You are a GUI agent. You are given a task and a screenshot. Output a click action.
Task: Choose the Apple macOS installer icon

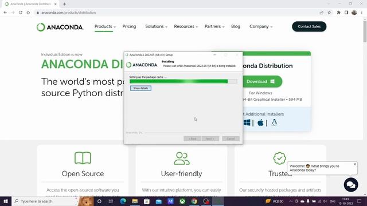click(x=260, y=122)
